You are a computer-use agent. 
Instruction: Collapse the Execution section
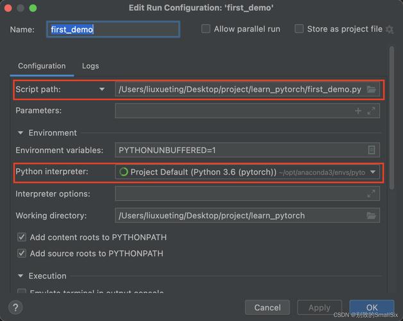21,276
